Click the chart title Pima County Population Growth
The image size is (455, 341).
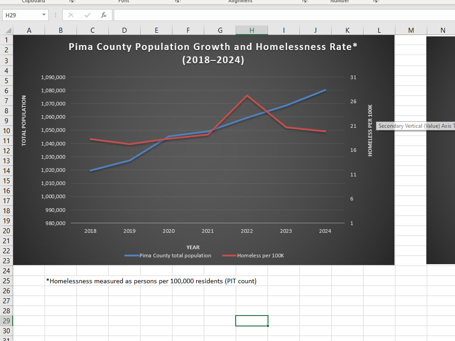click(213, 53)
